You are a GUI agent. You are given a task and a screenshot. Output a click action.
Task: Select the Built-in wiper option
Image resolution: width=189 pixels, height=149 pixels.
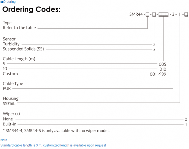9,124
